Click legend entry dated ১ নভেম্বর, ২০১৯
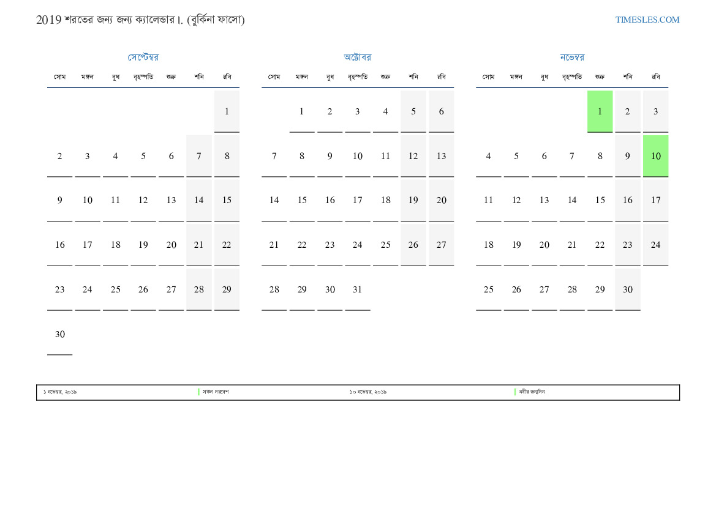 (60, 392)
